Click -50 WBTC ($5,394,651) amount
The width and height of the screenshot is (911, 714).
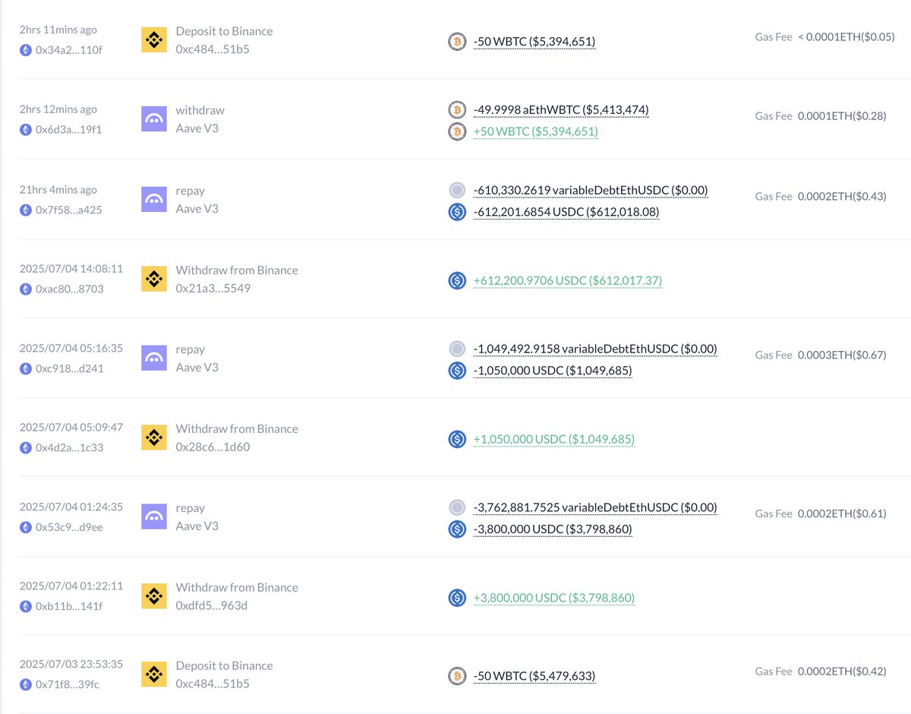click(x=534, y=42)
